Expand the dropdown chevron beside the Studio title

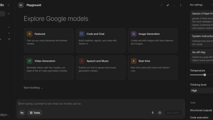(8, 5)
